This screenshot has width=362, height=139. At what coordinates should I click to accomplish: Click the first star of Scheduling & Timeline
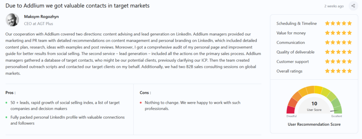click(x=327, y=23)
